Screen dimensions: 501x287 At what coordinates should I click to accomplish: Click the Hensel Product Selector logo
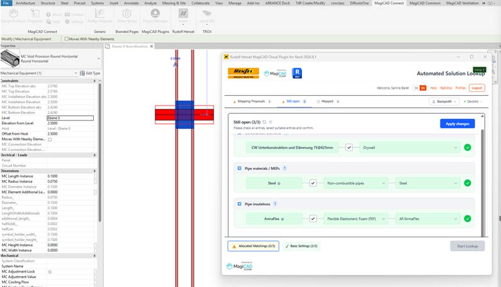click(x=243, y=73)
